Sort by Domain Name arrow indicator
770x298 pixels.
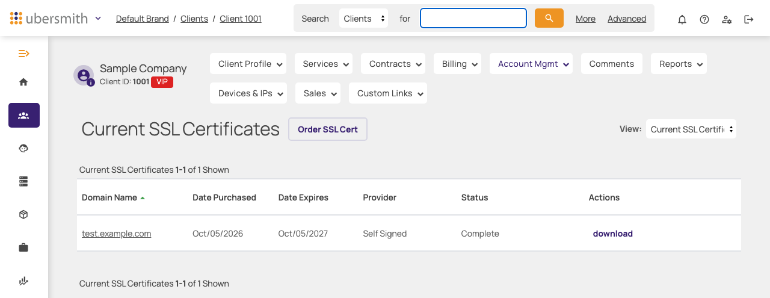tap(143, 197)
